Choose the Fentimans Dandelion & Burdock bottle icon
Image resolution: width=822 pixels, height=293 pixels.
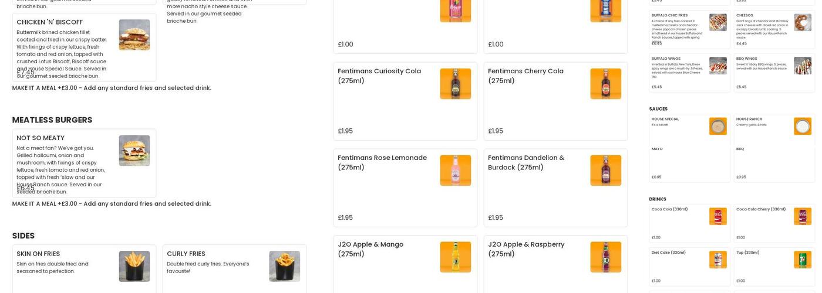click(x=605, y=171)
